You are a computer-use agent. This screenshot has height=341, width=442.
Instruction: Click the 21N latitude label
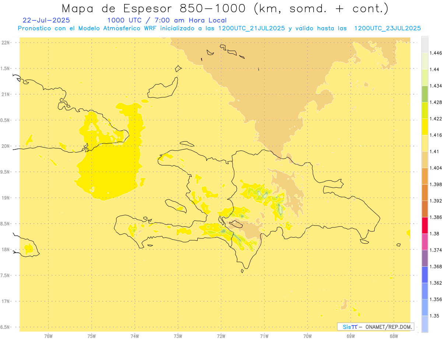5,95
